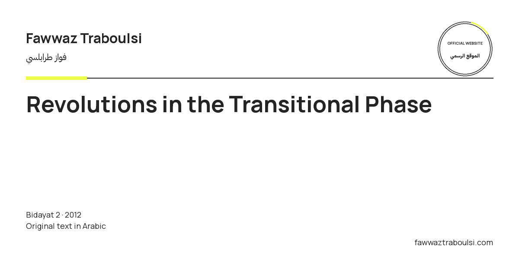519x272 pixels.
Task: Click the thin black divider line
Action: [x=290, y=78]
